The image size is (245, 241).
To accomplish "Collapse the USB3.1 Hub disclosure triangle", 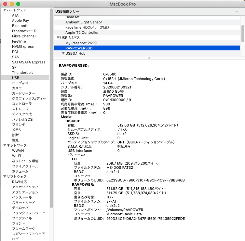I will pyautogui.click(x=63, y=53).
